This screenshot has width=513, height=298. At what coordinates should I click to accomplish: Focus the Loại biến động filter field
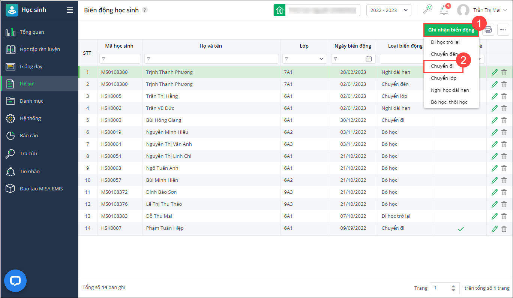pyautogui.click(x=402, y=59)
